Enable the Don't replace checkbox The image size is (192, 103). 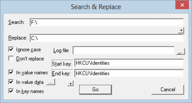click(x=11, y=59)
